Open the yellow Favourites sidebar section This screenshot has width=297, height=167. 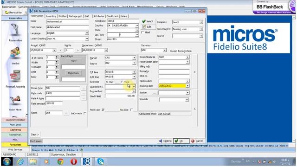point(15,145)
